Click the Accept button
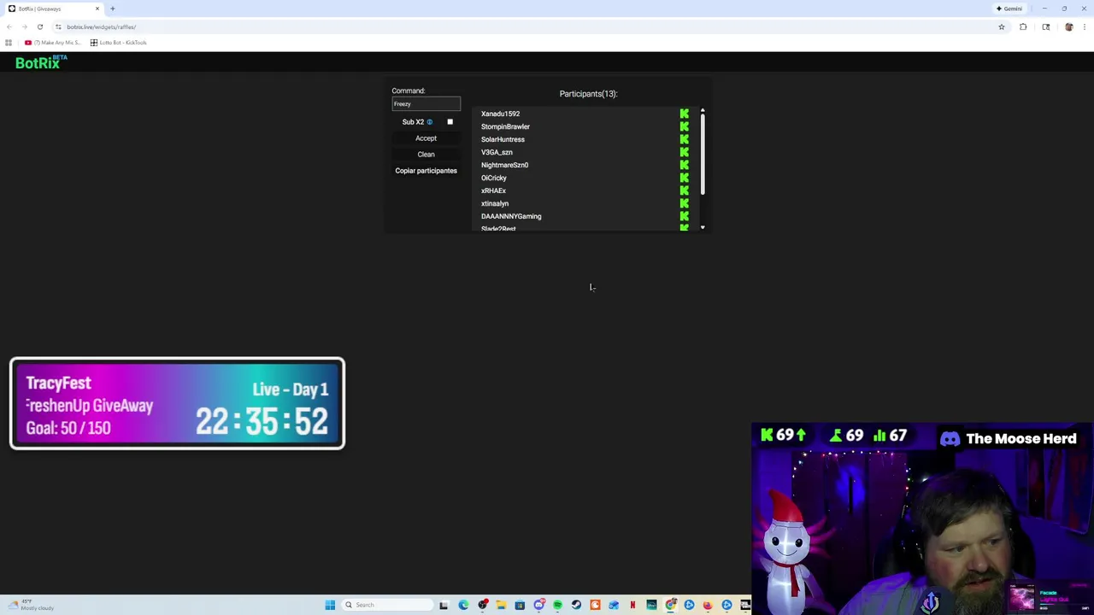This screenshot has height=615, width=1094. (426, 138)
